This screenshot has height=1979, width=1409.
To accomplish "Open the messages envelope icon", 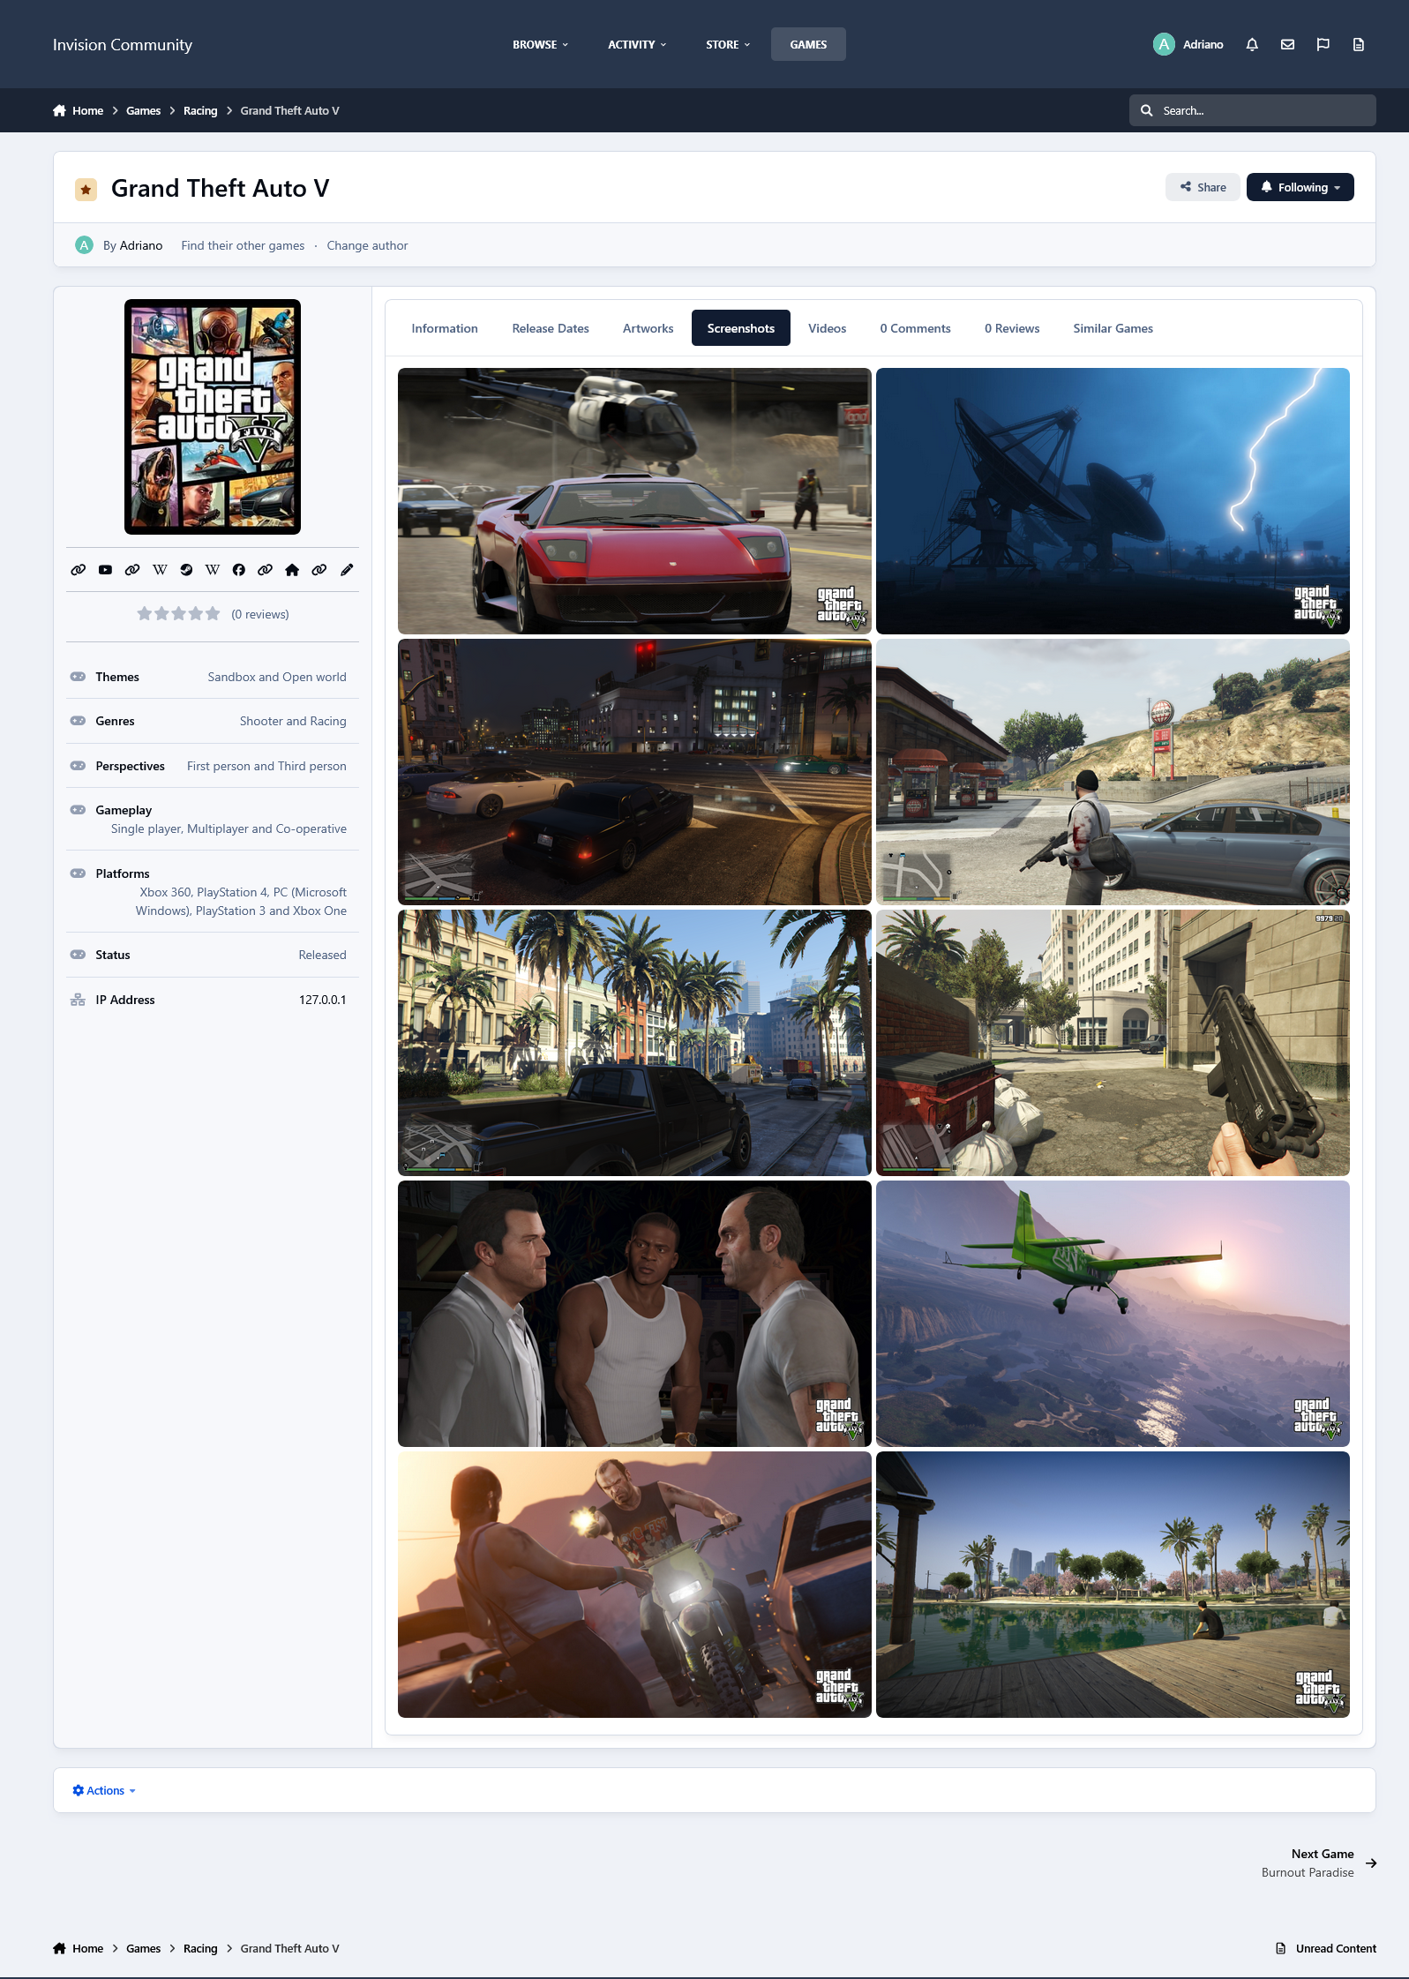I will [x=1287, y=44].
